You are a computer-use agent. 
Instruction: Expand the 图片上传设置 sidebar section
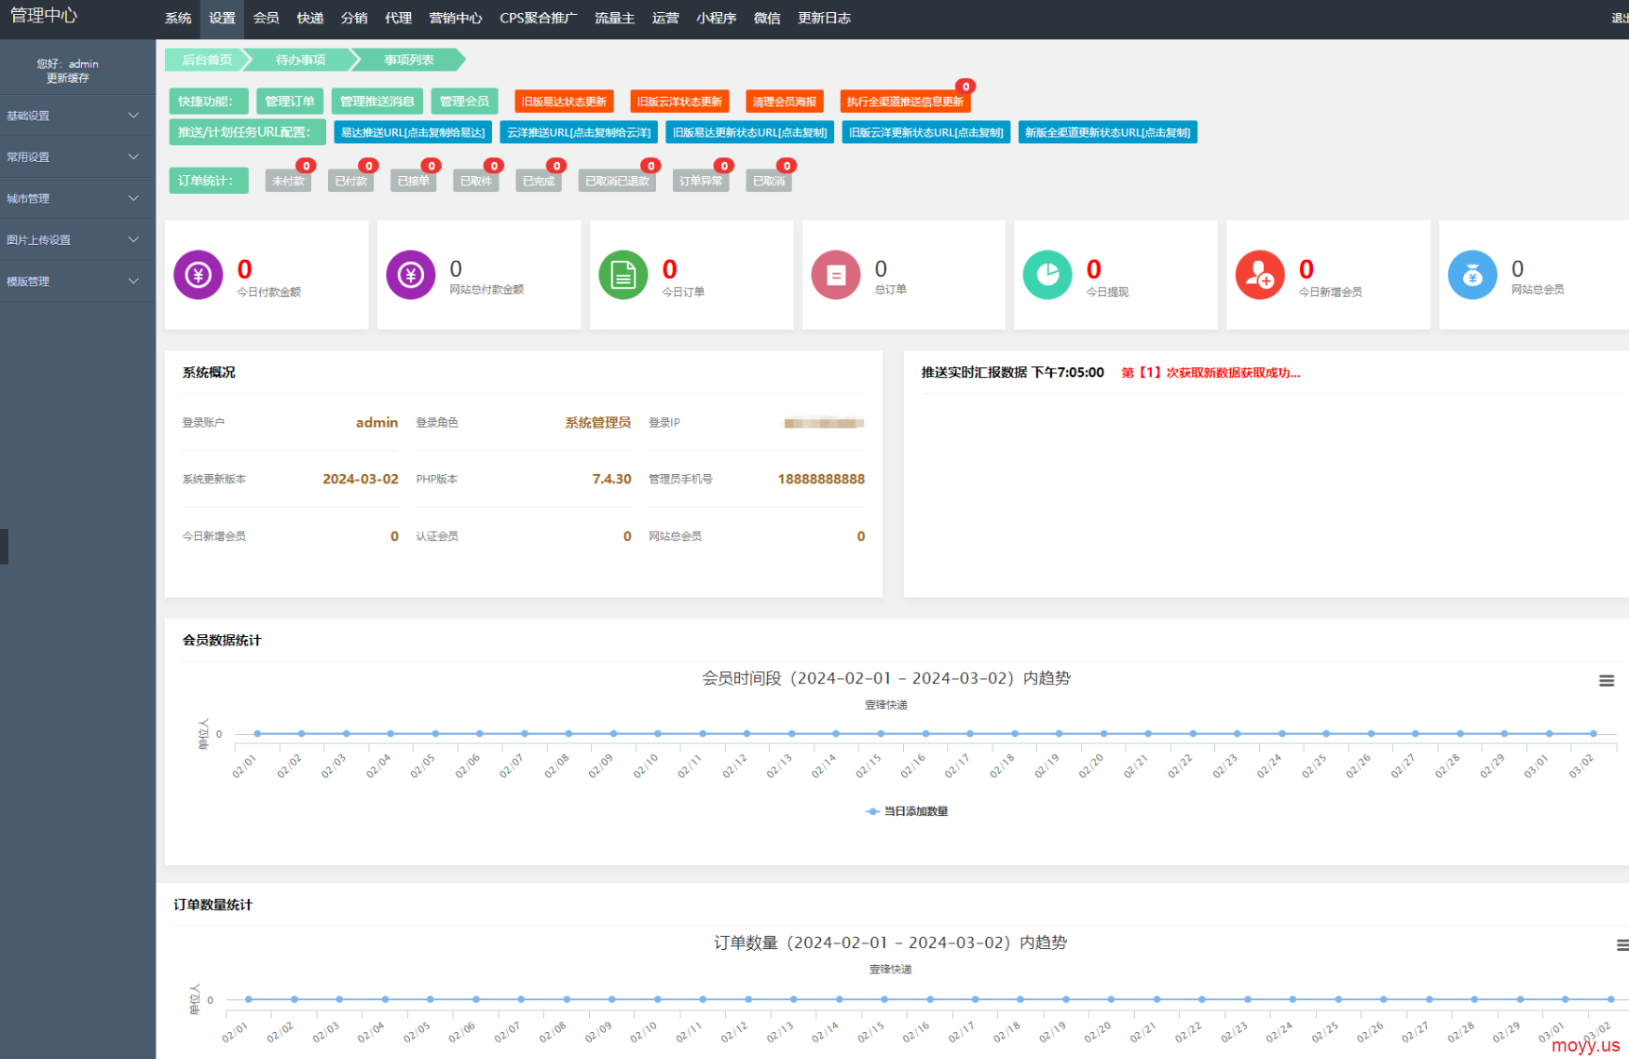pos(77,239)
